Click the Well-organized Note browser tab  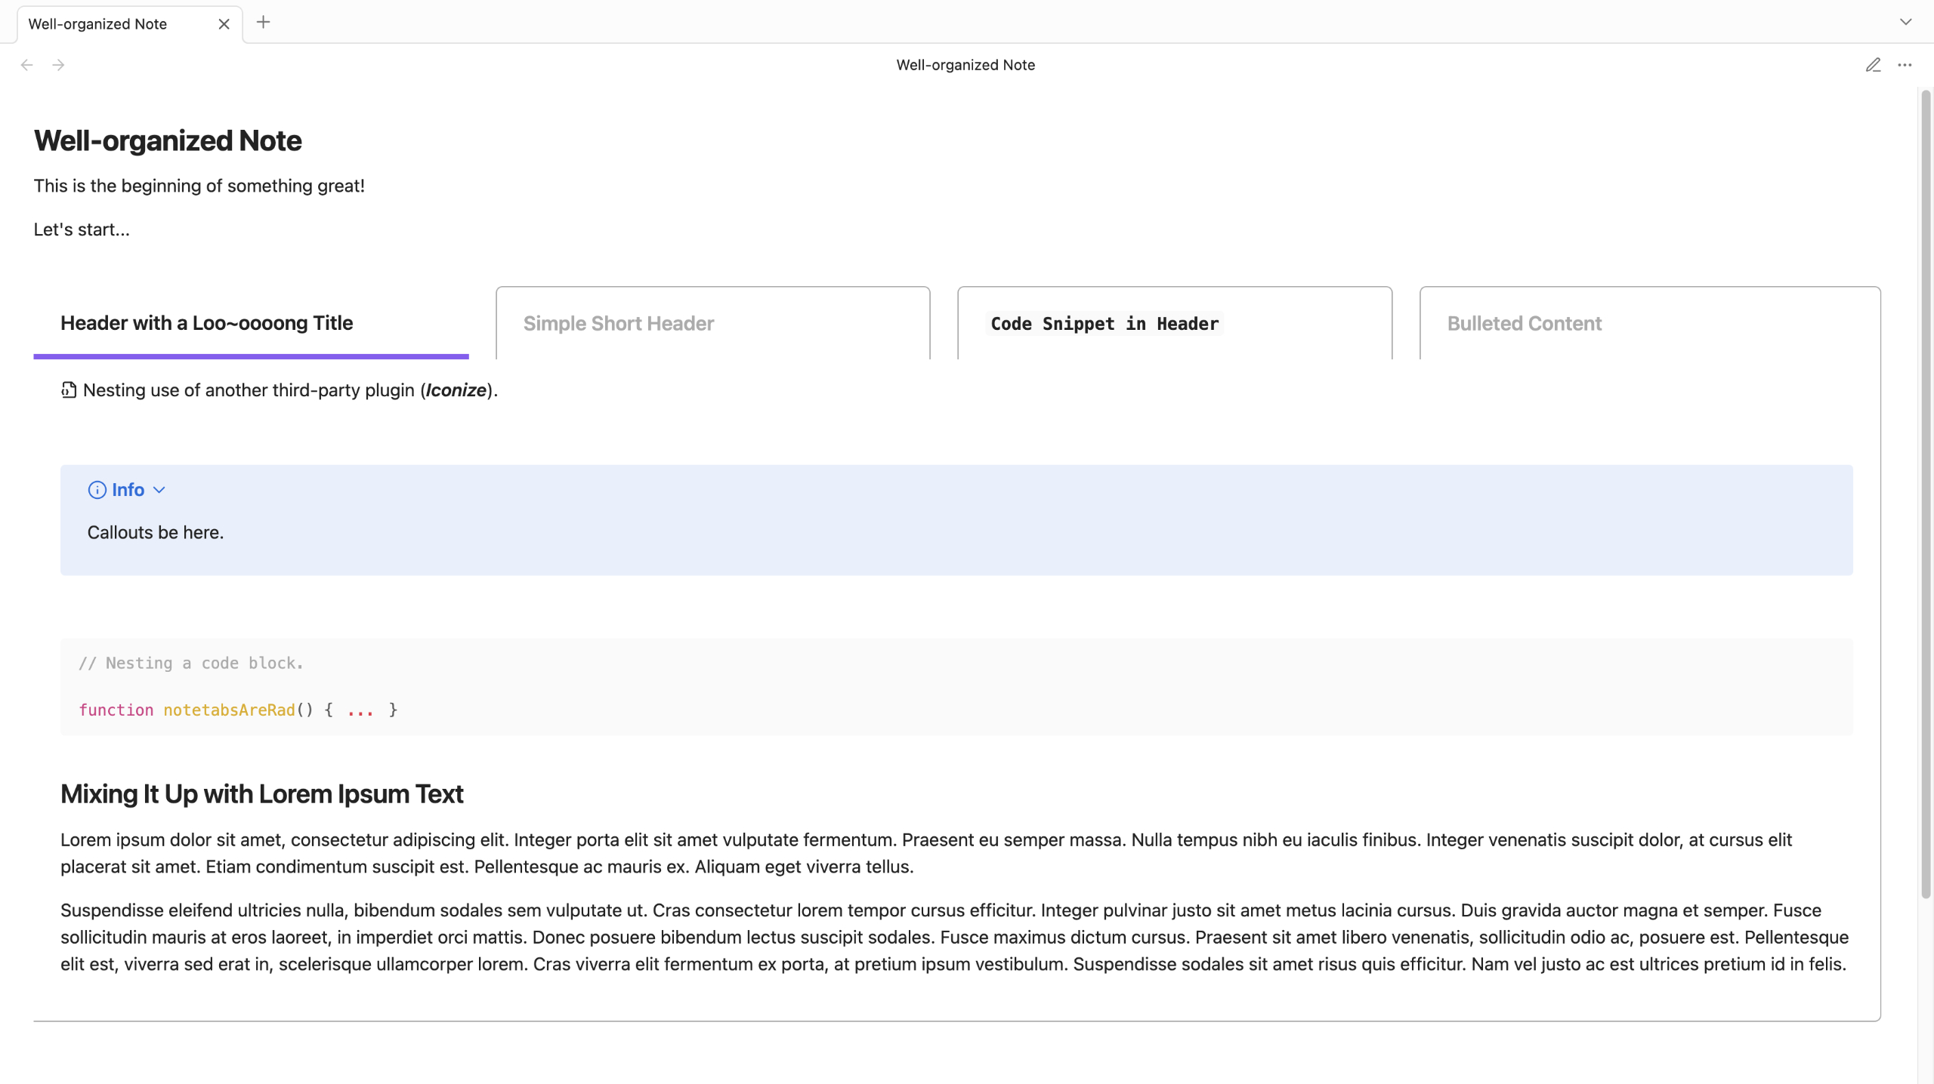click(x=98, y=24)
